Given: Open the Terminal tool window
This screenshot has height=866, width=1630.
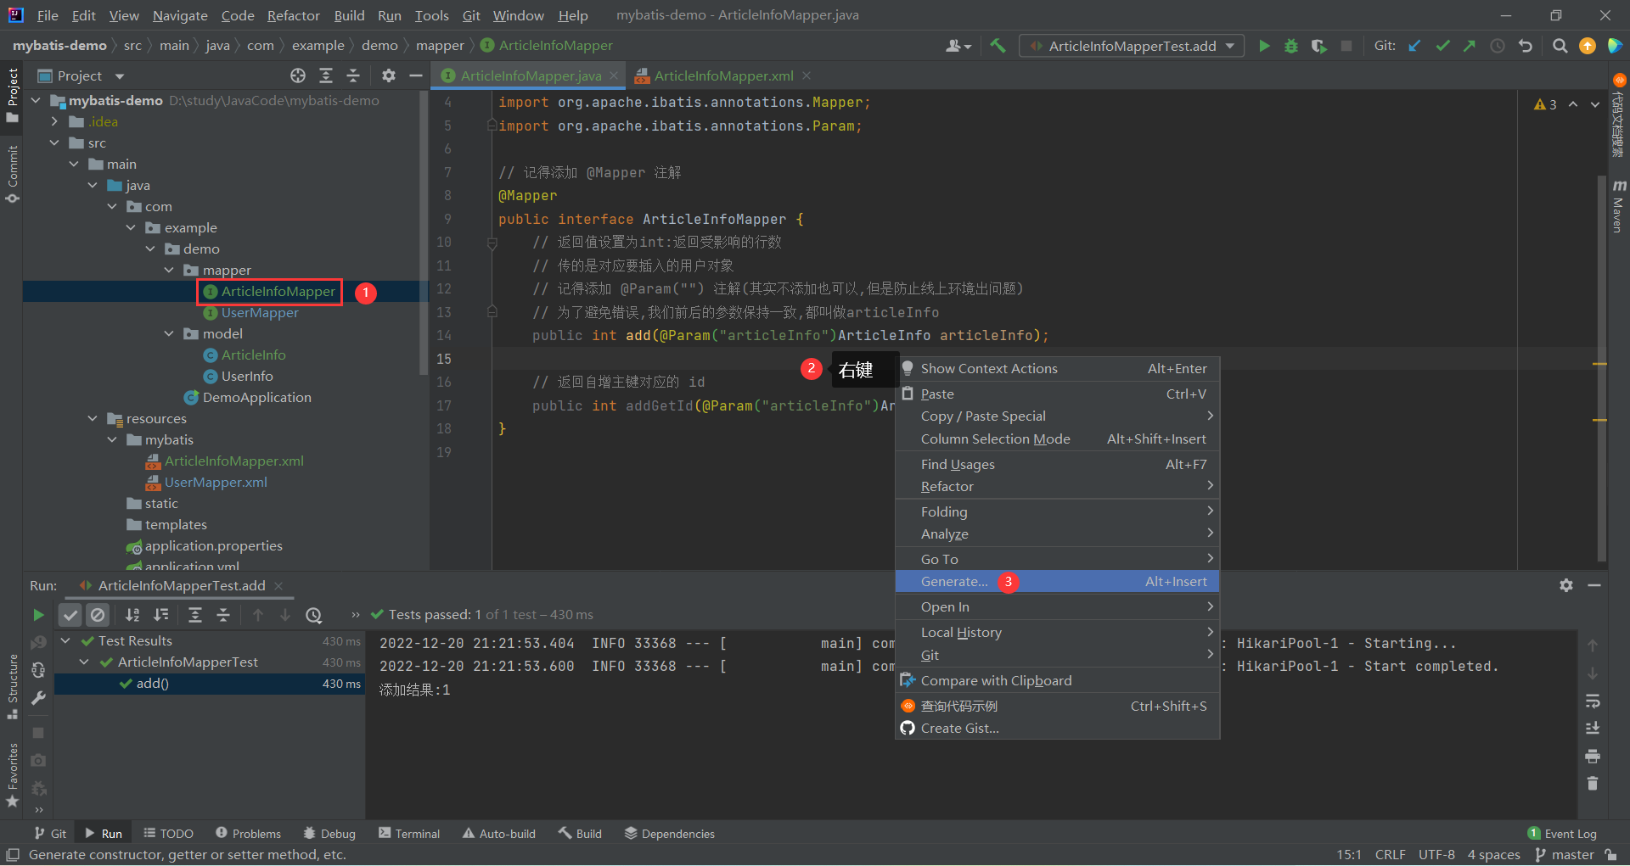Looking at the screenshot, I should pos(409,834).
